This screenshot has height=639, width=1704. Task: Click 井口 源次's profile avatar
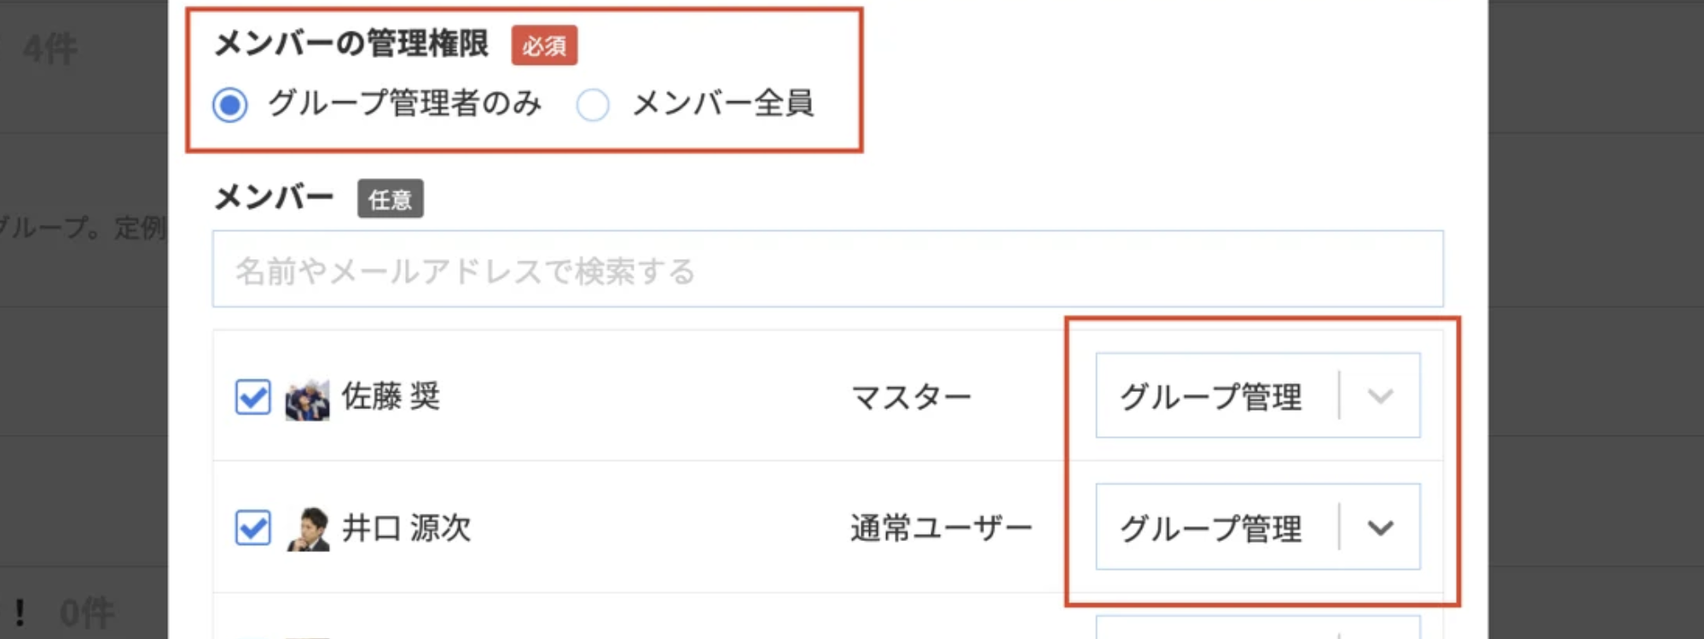[308, 529]
